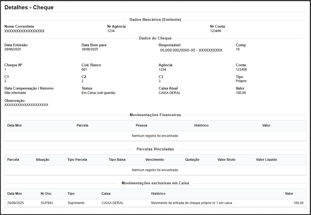The height and width of the screenshot is (215, 311).
Task: Click the blue Comp value 10
Action: pos(238,49)
